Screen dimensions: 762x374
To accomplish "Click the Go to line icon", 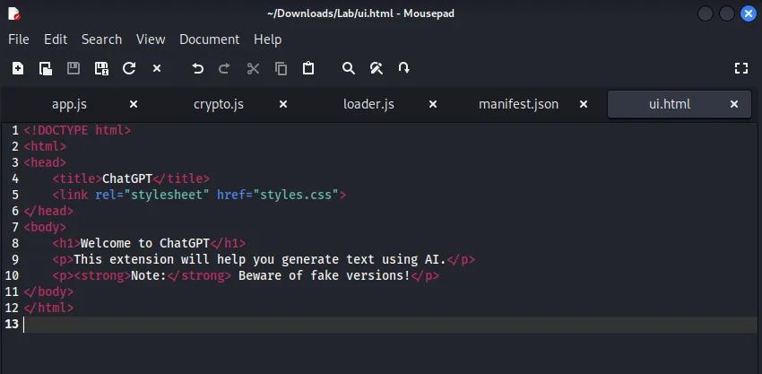I will [403, 68].
